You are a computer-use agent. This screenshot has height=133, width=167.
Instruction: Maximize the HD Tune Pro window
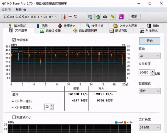150,3
